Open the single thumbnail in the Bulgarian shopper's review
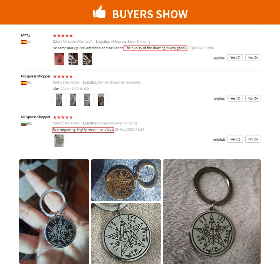280x280 pixels. click(x=59, y=141)
